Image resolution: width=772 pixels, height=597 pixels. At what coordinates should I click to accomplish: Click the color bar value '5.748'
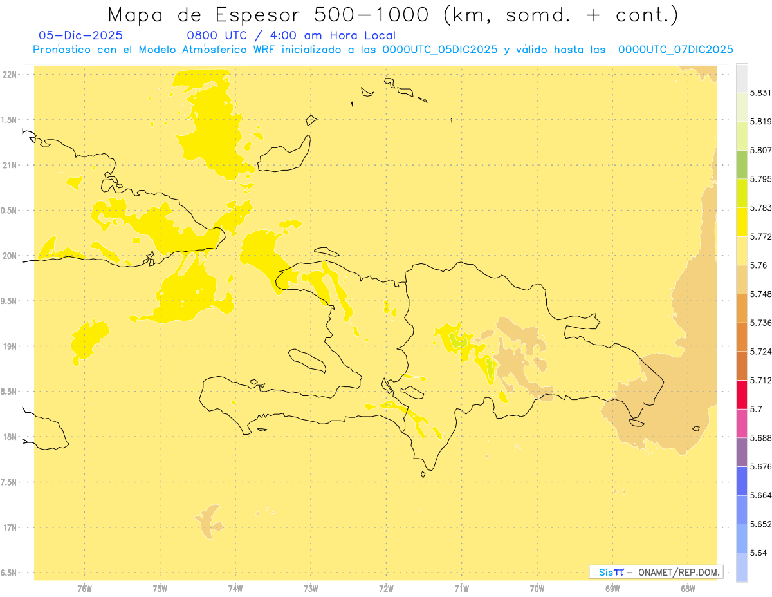[760, 294]
